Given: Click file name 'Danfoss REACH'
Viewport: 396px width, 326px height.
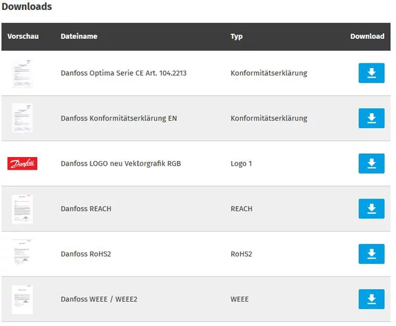Looking at the screenshot, I should (x=86, y=209).
